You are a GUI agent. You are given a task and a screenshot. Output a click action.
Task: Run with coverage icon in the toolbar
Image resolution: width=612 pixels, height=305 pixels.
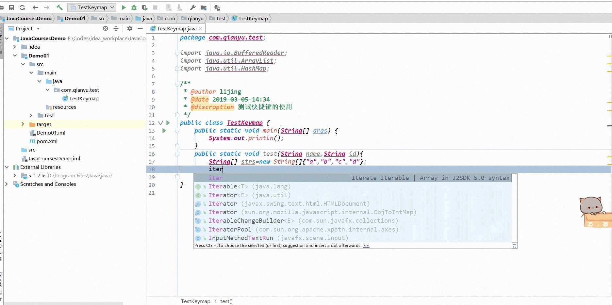pyautogui.click(x=145, y=7)
